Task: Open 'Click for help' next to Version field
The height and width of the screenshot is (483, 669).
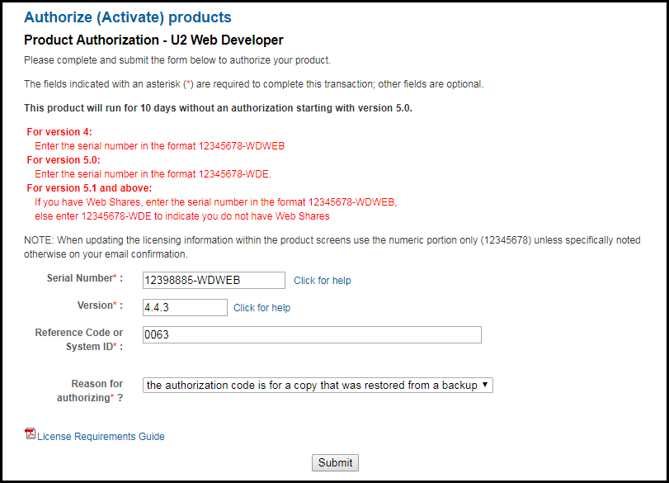Action: point(261,308)
